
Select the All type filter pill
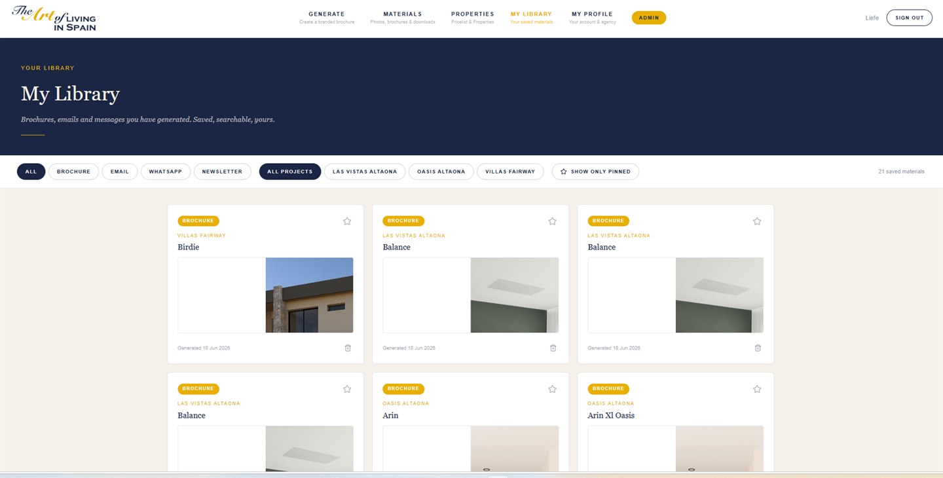click(x=31, y=172)
